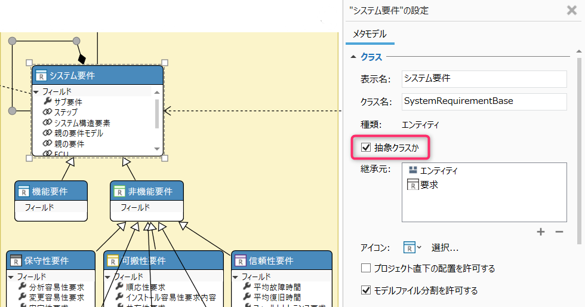The height and width of the screenshot is (307, 585).
Task: Click the エンティティ icon in 継承元 list
Action: tap(412, 170)
